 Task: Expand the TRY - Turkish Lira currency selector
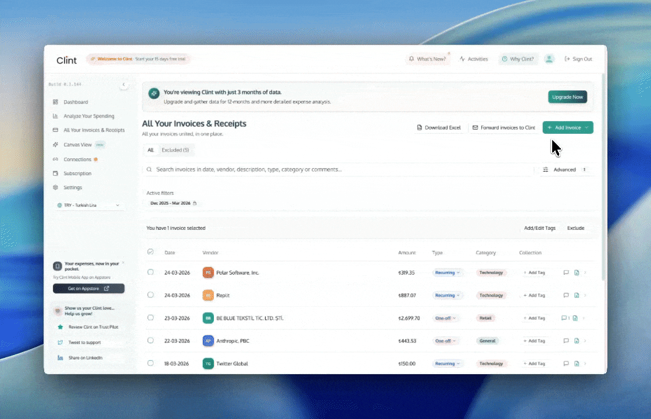(x=88, y=205)
